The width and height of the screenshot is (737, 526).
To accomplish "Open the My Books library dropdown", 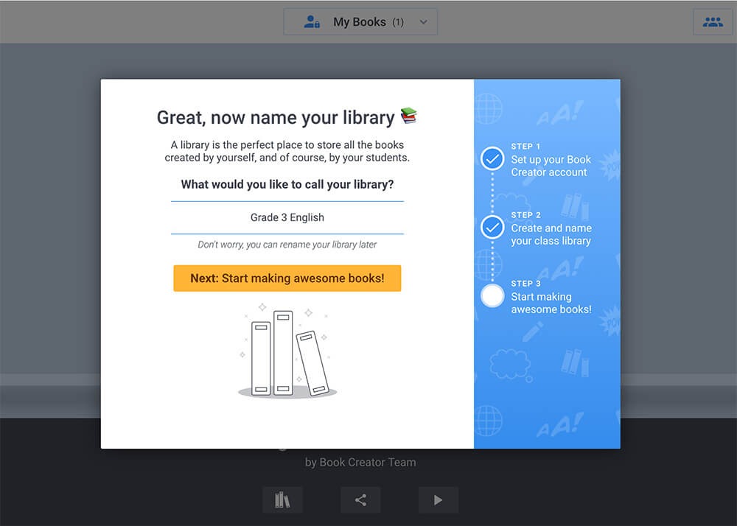I will pos(360,21).
